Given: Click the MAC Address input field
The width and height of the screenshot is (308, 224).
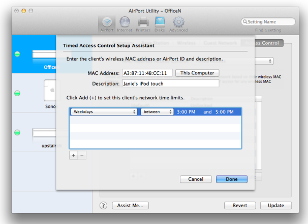Looking at the screenshot, I should (147, 73).
